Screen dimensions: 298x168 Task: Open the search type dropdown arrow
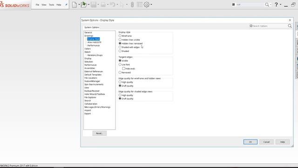click(271, 5)
